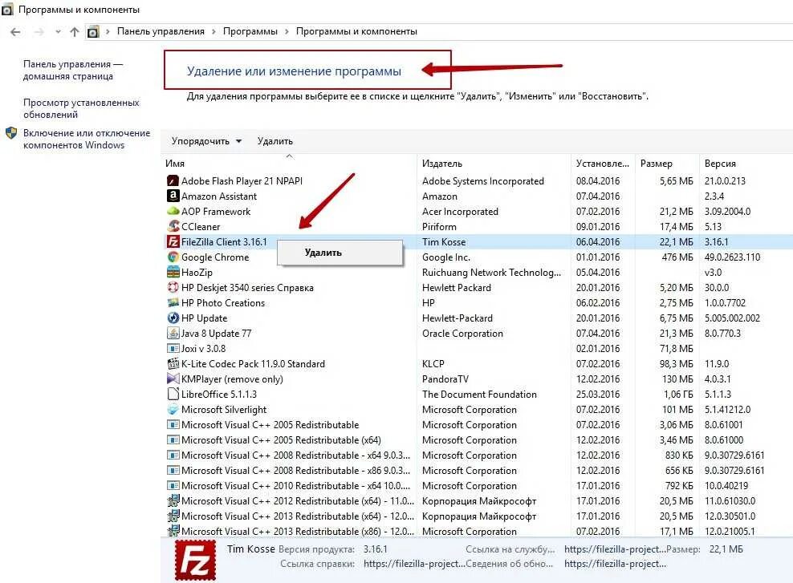Image resolution: width=793 pixels, height=583 pixels.
Task: Click the Программы breadcrumb
Action: pyautogui.click(x=250, y=31)
